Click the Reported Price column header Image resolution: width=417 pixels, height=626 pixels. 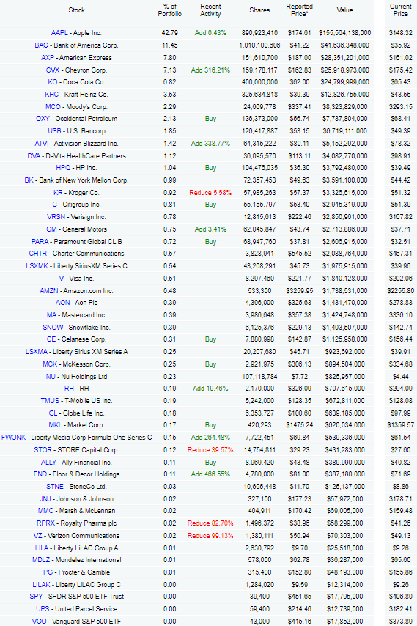[299, 10]
